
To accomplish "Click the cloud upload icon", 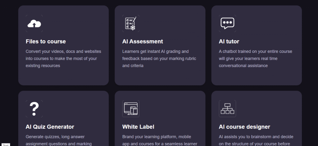I will [x=34, y=24].
